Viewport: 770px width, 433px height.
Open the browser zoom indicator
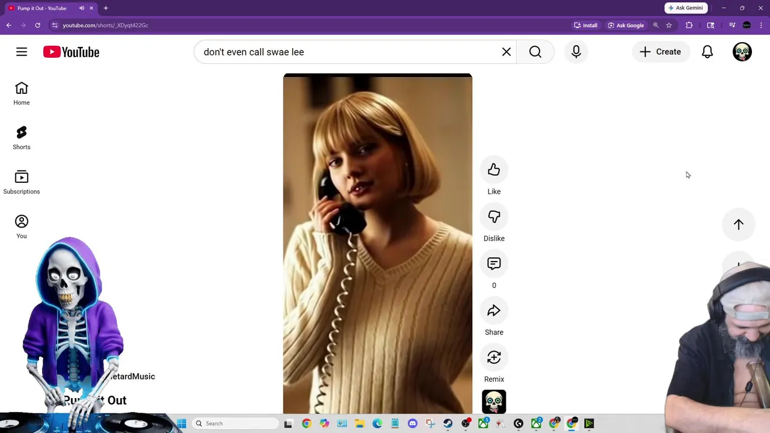[x=656, y=25]
